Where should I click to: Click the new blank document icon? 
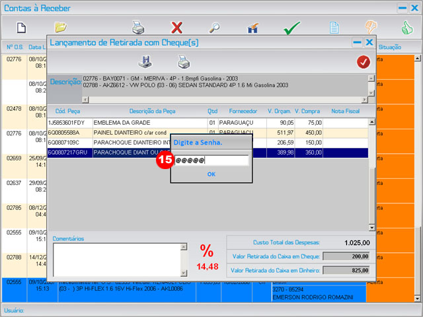pyautogui.click(x=21, y=28)
